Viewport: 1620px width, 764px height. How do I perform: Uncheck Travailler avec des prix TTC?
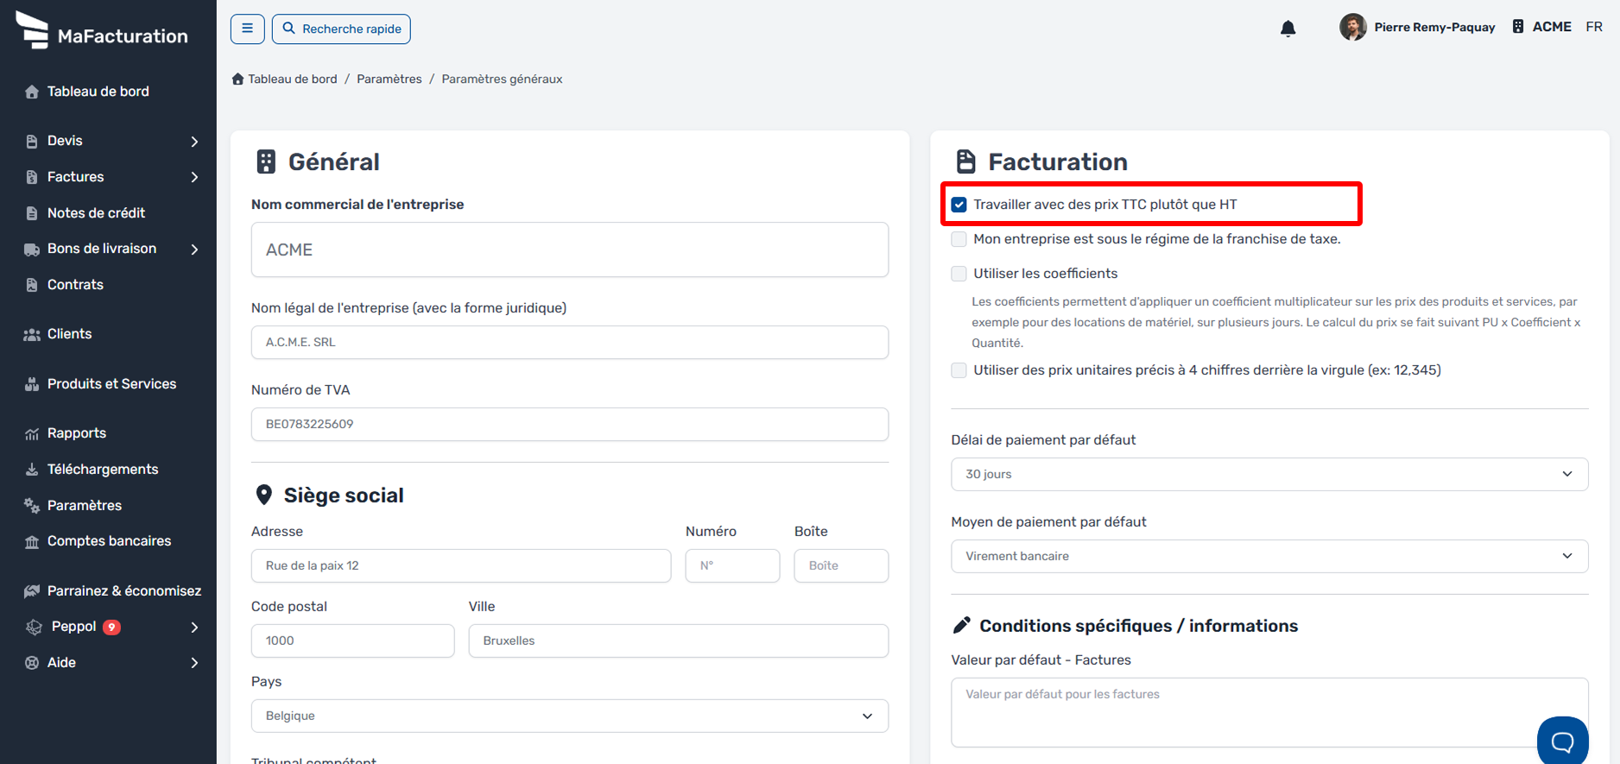[x=959, y=205]
